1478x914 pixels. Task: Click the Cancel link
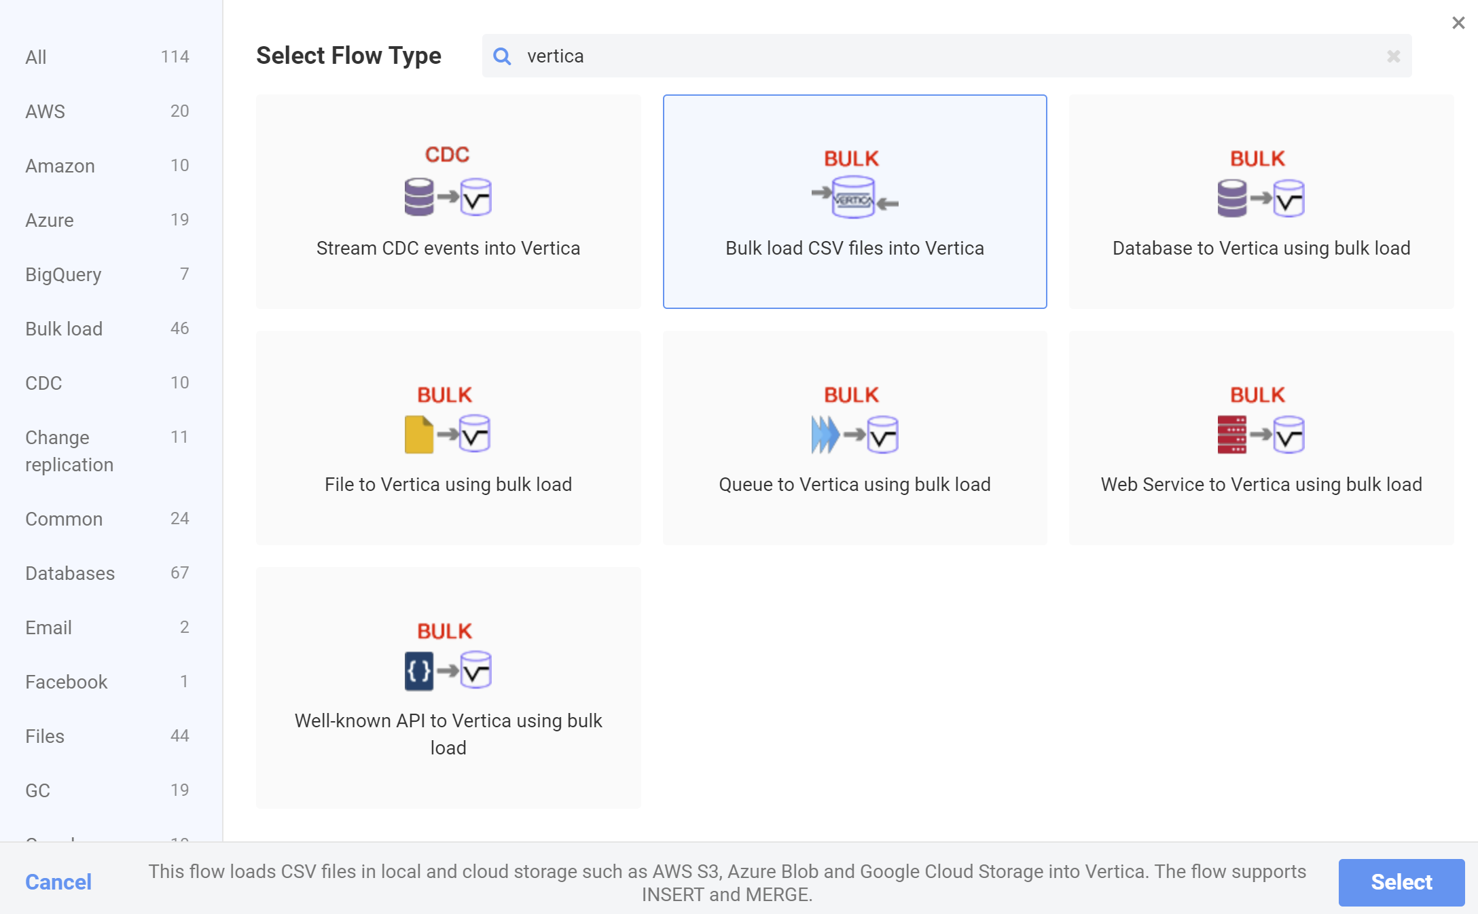[x=58, y=881]
